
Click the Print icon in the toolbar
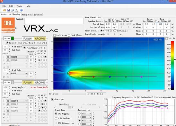(12, 10)
